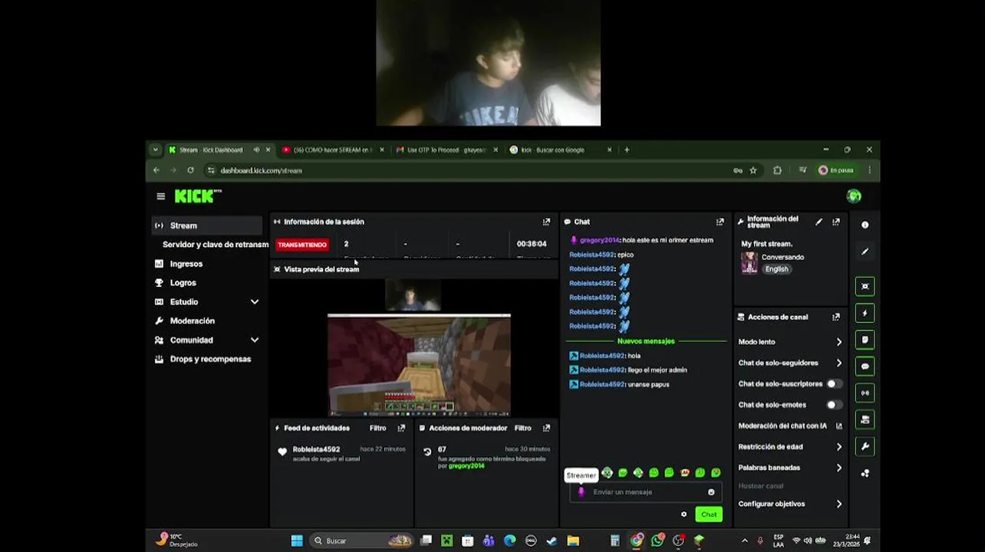
Task: Pop out the Información de la sesión panel
Action: tap(546, 222)
